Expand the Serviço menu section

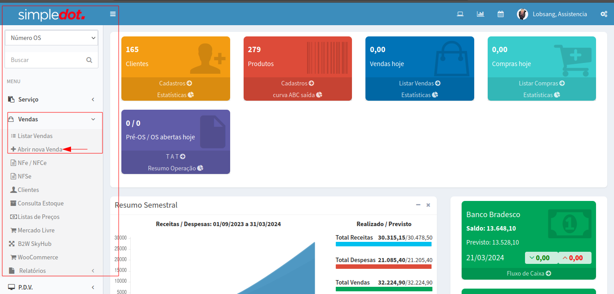click(51, 99)
